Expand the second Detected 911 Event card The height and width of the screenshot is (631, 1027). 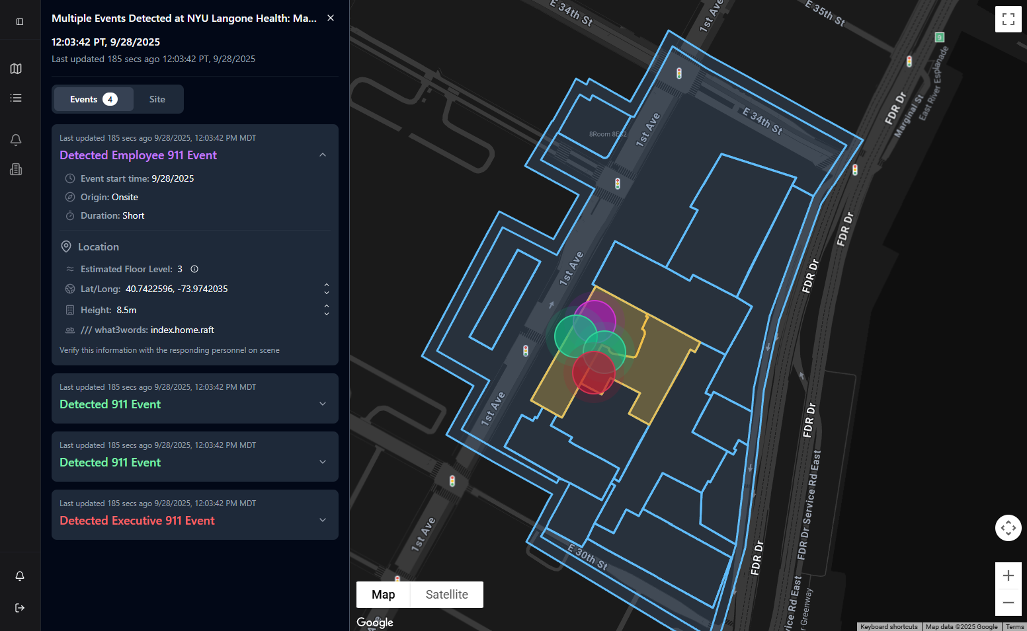pyautogui.click(x=323, y=462)
